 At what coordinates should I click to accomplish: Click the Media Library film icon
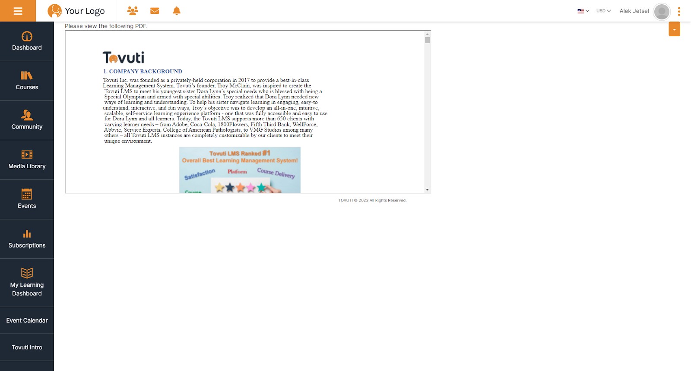click(27, 154)
